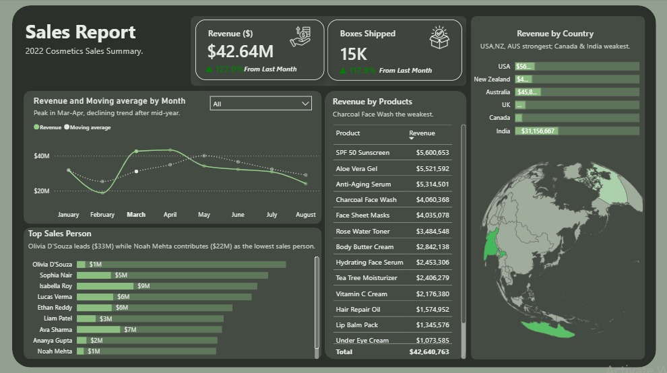667x373 pixels.
Task: Click the dropdown chevron arrow
Action: point(305,104)
